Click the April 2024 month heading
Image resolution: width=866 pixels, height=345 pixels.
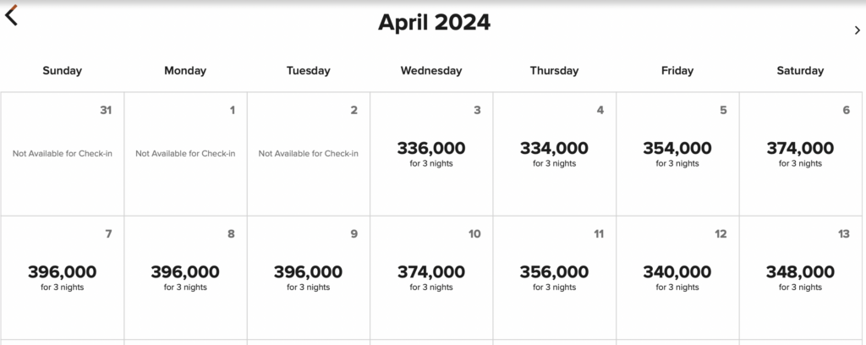434,23
